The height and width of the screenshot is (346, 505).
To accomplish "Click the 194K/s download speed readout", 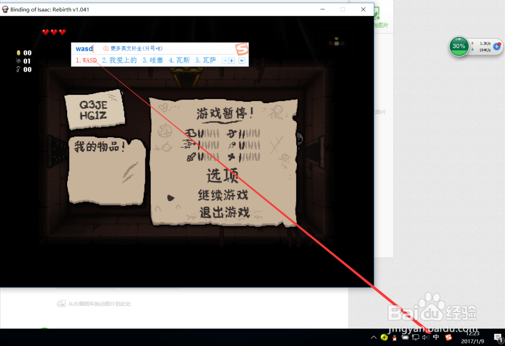I will (x=485, y=50).
